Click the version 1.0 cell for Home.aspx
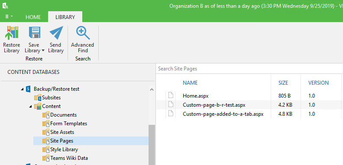This screenshot has height=165, width=343. tap(311, 95)
